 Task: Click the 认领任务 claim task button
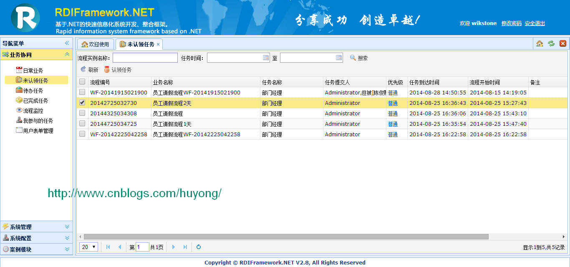(118, 70)
